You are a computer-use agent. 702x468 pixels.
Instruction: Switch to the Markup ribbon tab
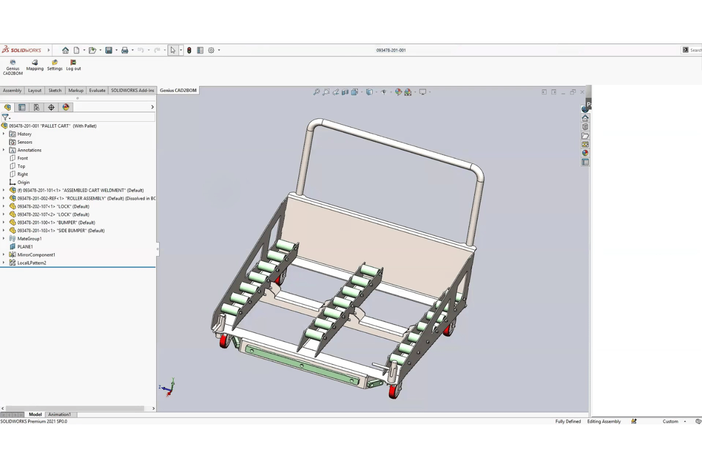click(76, 91)
